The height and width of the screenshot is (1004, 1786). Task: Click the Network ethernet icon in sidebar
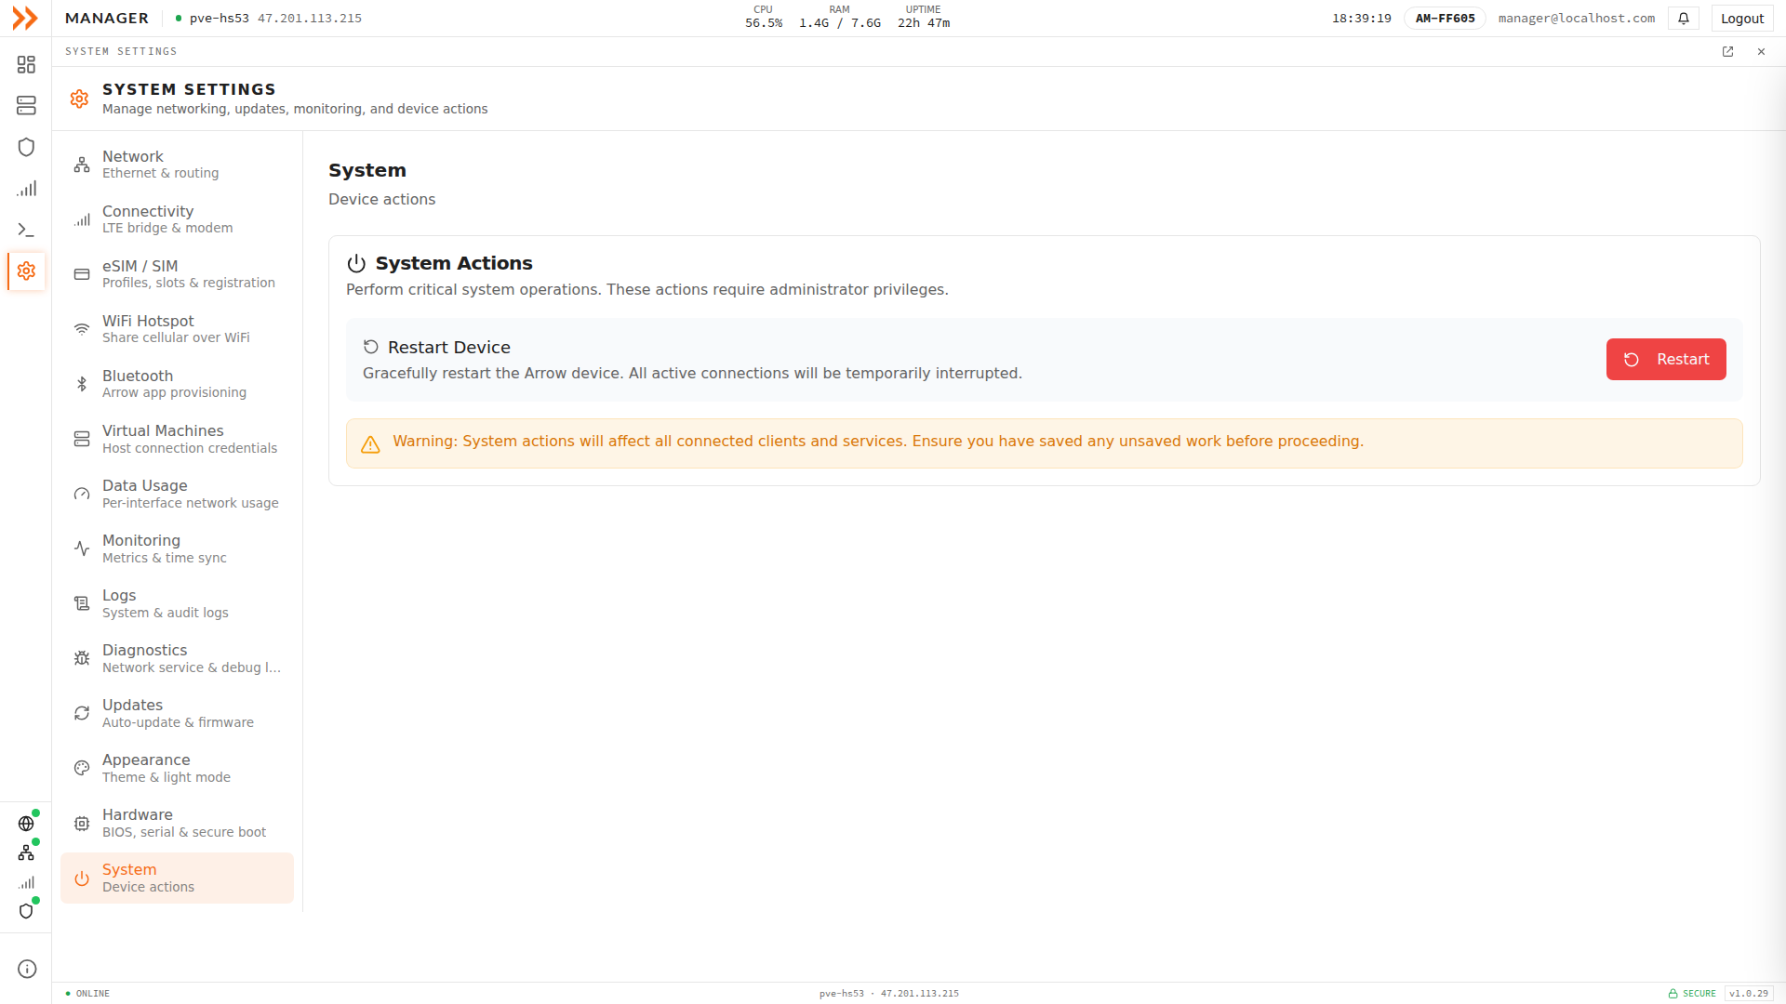click(82, 165)
